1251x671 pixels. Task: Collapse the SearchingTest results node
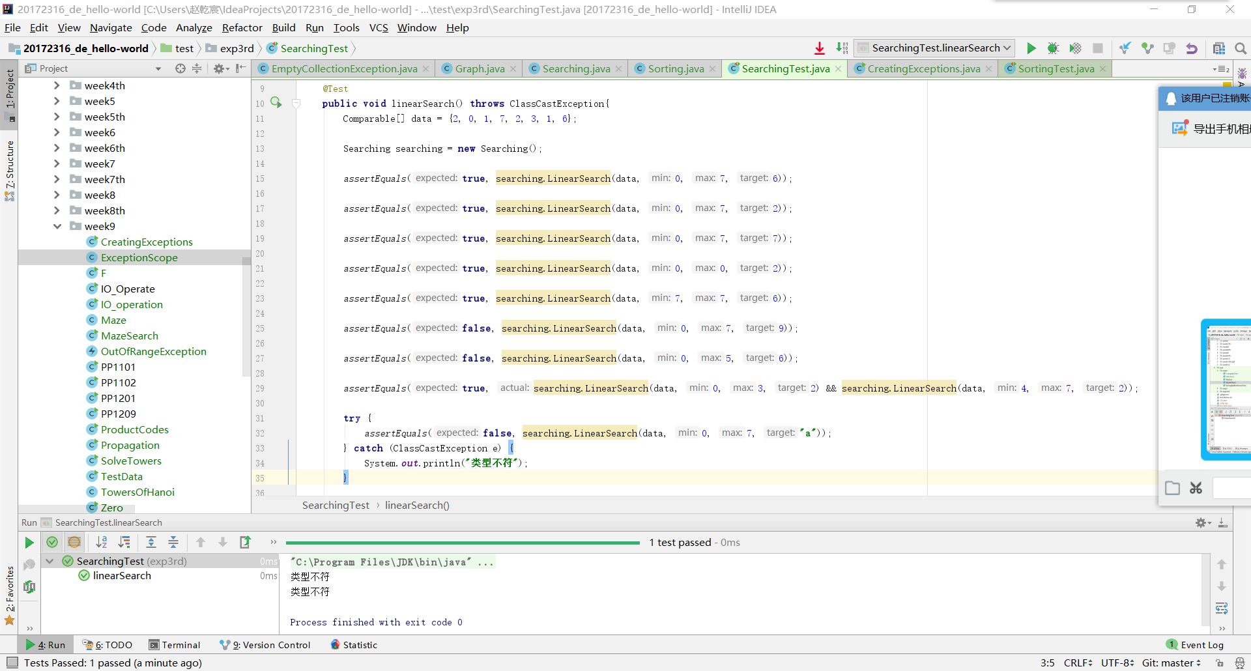pyautogui.click(x=50, y=561)
